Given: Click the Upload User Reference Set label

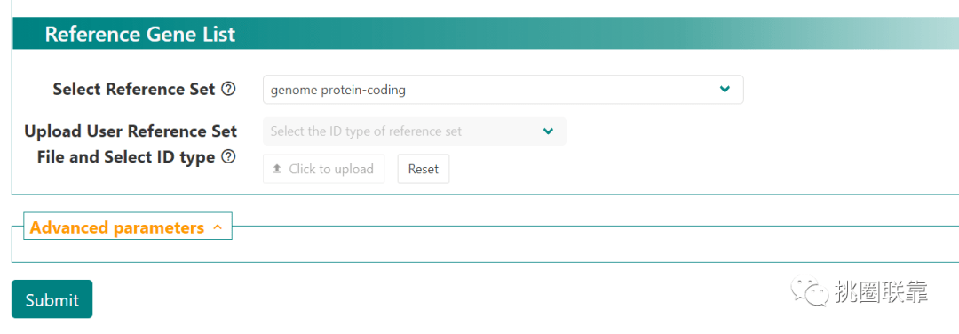Looking at the screenshot, I should [x=131, y=131].
